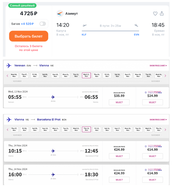The width and height of the screenshot is (173, 188).
Task: Select €24.99 regular price for 16:00 flight
Action: coord(119,180)
